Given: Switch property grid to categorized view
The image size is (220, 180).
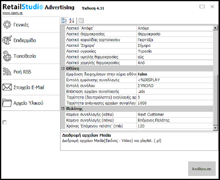Looking at the screenshot, I should click(x=64, y=20).
